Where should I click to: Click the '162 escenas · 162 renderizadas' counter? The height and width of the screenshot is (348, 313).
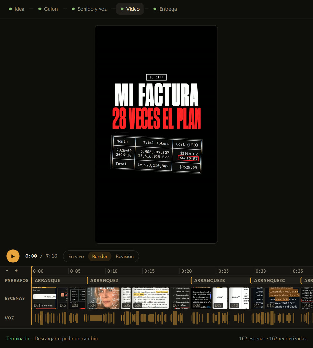[273, 339]
